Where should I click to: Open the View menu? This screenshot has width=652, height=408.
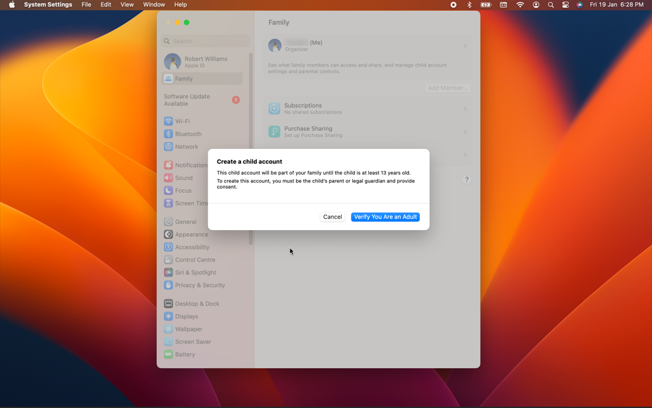[127, 5]
